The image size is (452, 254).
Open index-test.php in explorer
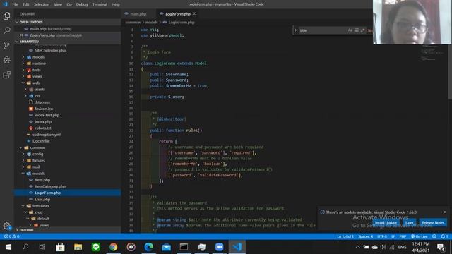47,115
